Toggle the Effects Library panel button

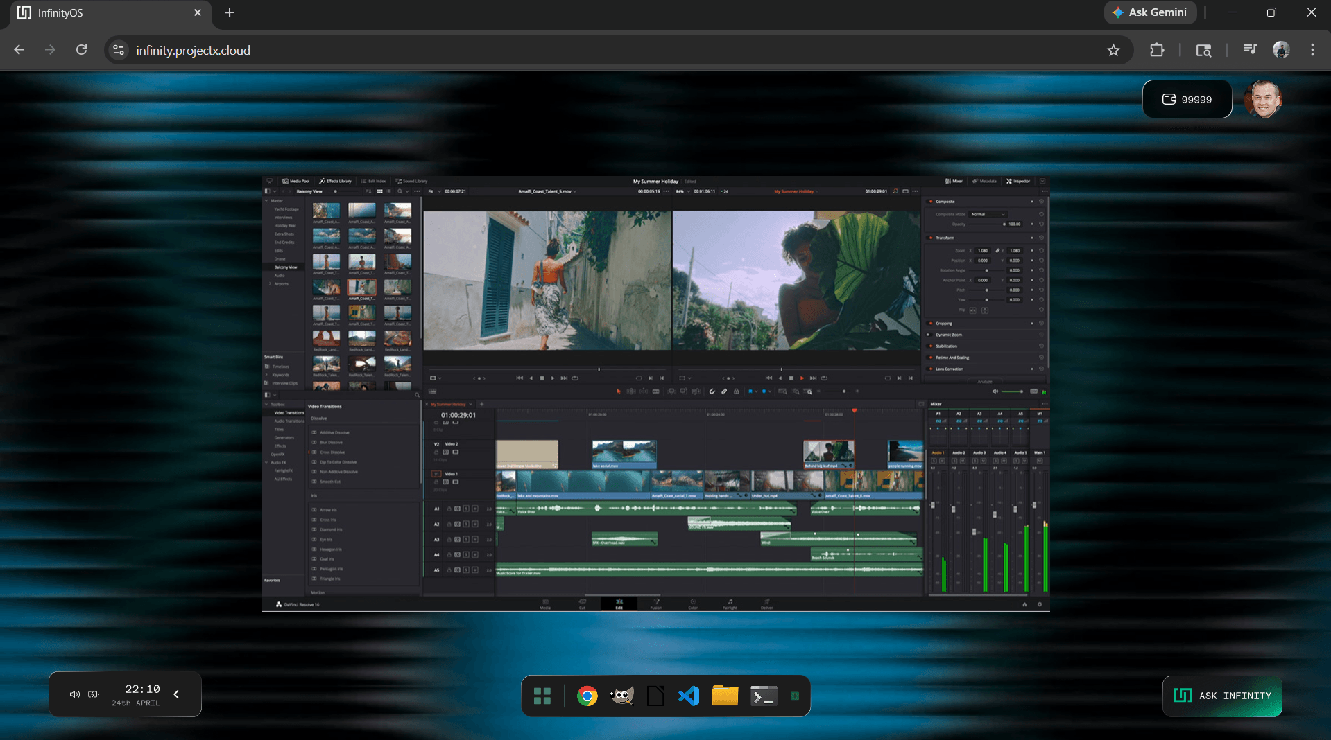pyautogui.click(x=335, y=181)
